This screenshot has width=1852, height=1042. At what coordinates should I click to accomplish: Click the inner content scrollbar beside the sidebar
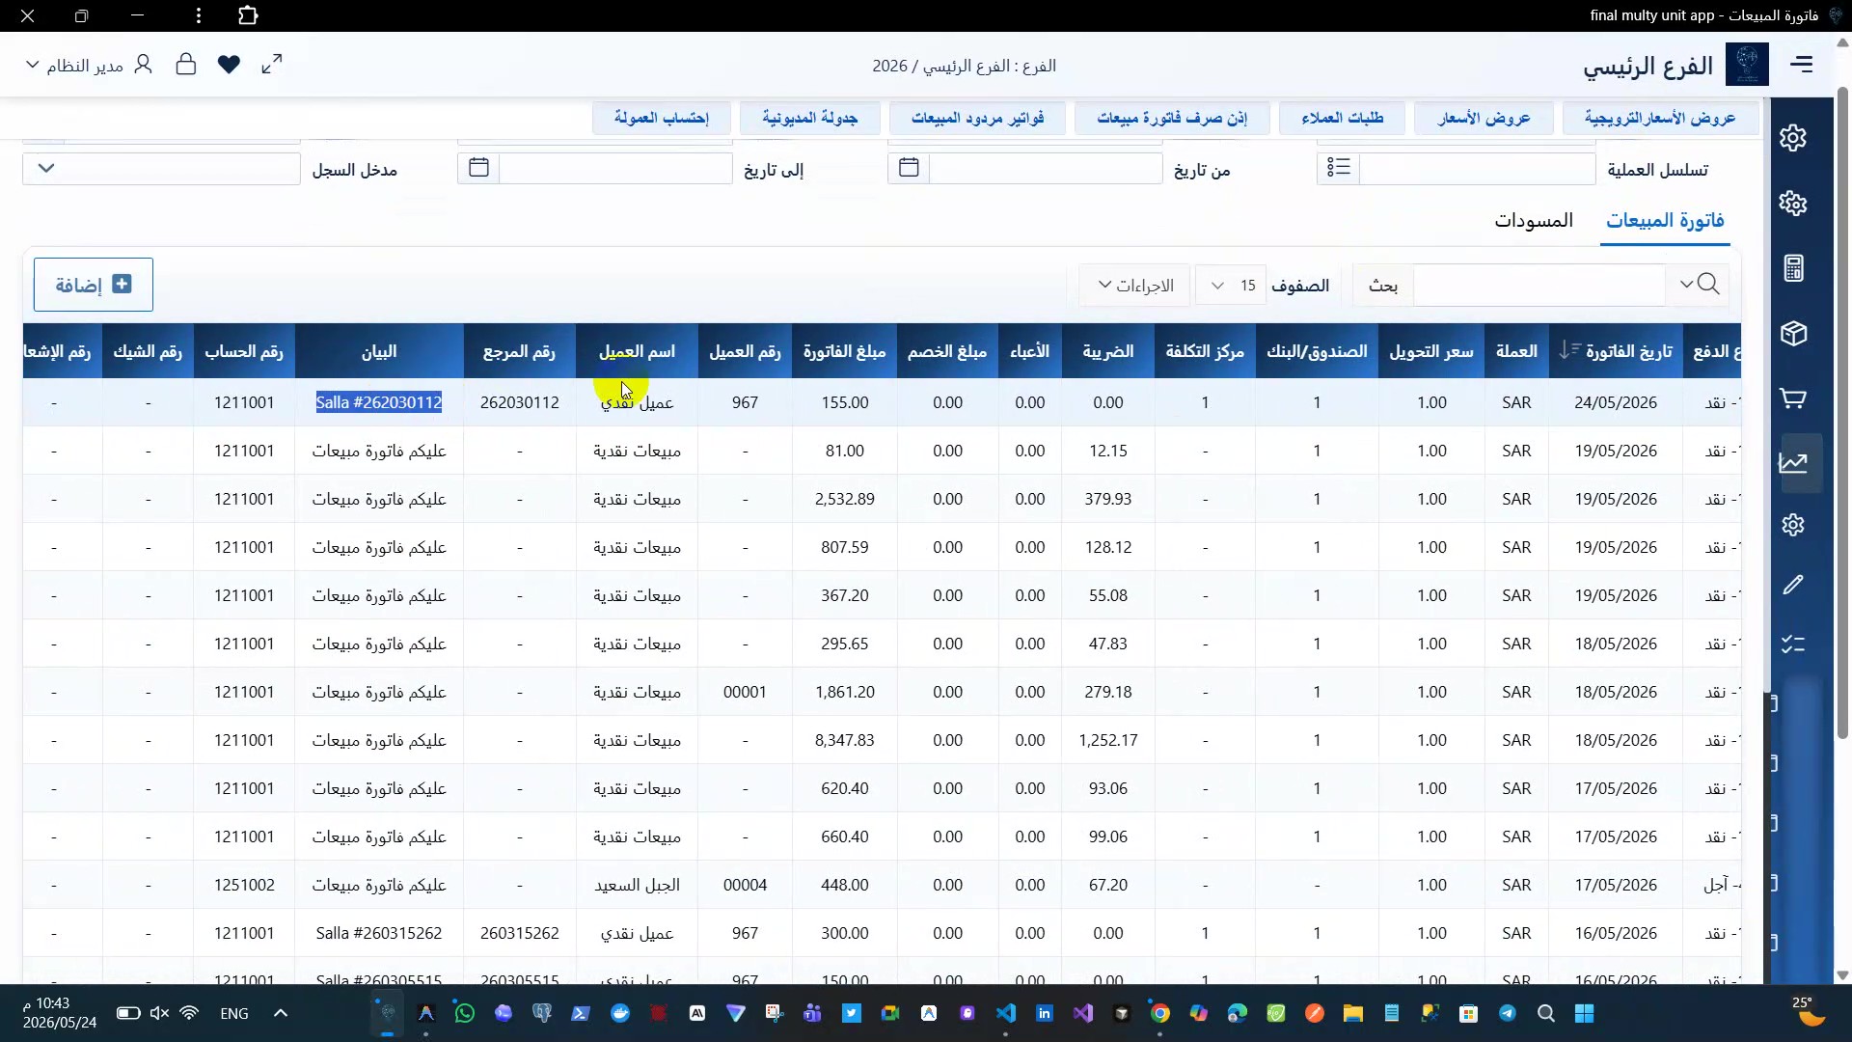pos(1767,396)
